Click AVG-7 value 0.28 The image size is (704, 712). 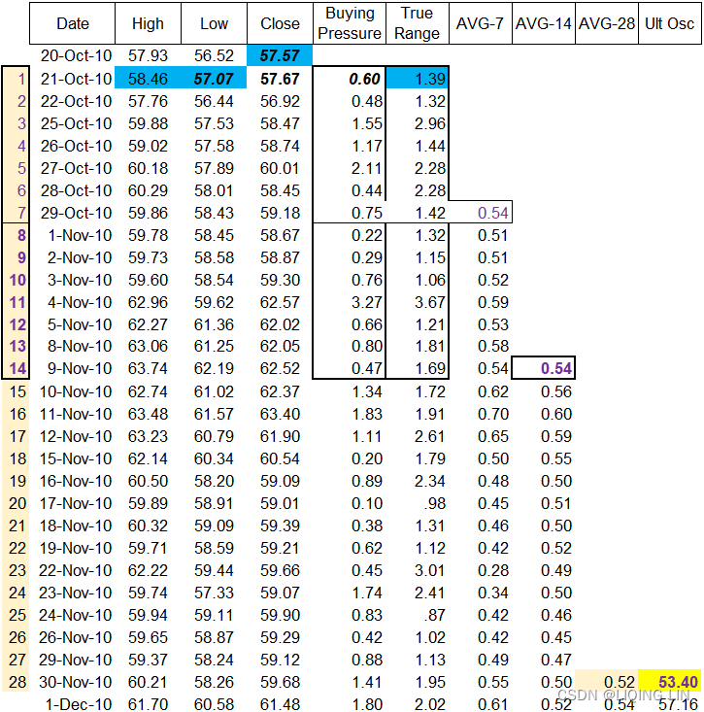(493, 570)
